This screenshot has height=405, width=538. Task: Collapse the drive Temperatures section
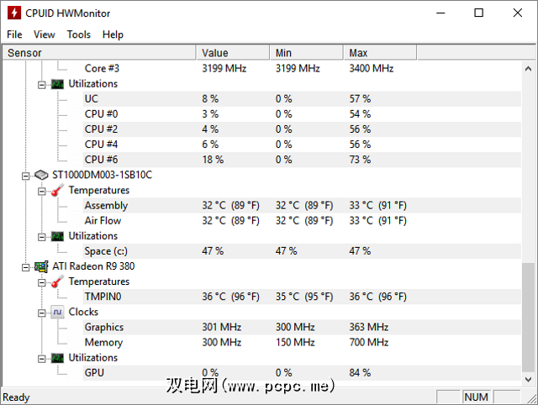pos(42,190)
